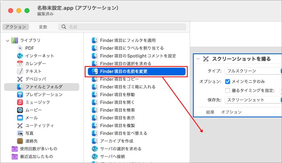Open the タイプ フルスクリーン dropdown
Screen dimensions: 282x163
pos(253,71)
